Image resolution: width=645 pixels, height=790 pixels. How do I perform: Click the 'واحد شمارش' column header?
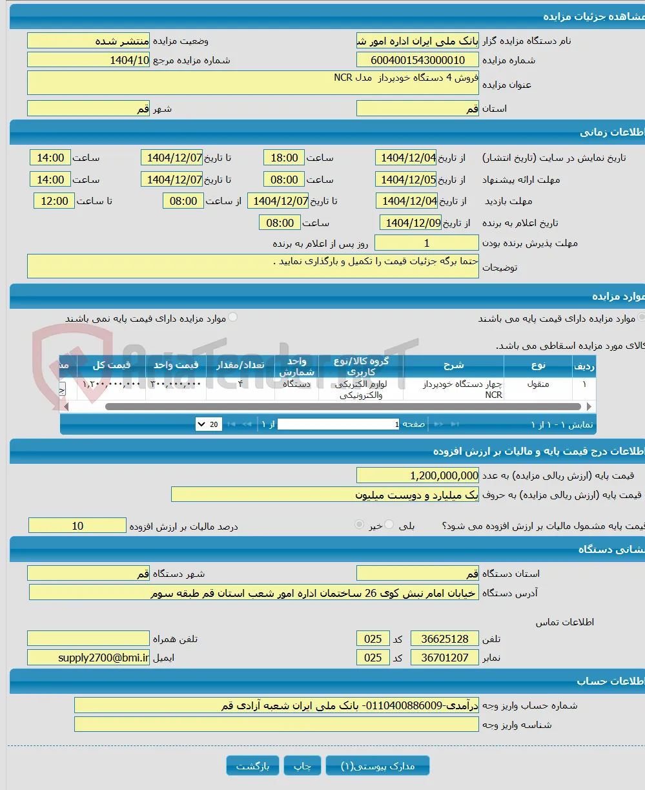pos(296,366)
